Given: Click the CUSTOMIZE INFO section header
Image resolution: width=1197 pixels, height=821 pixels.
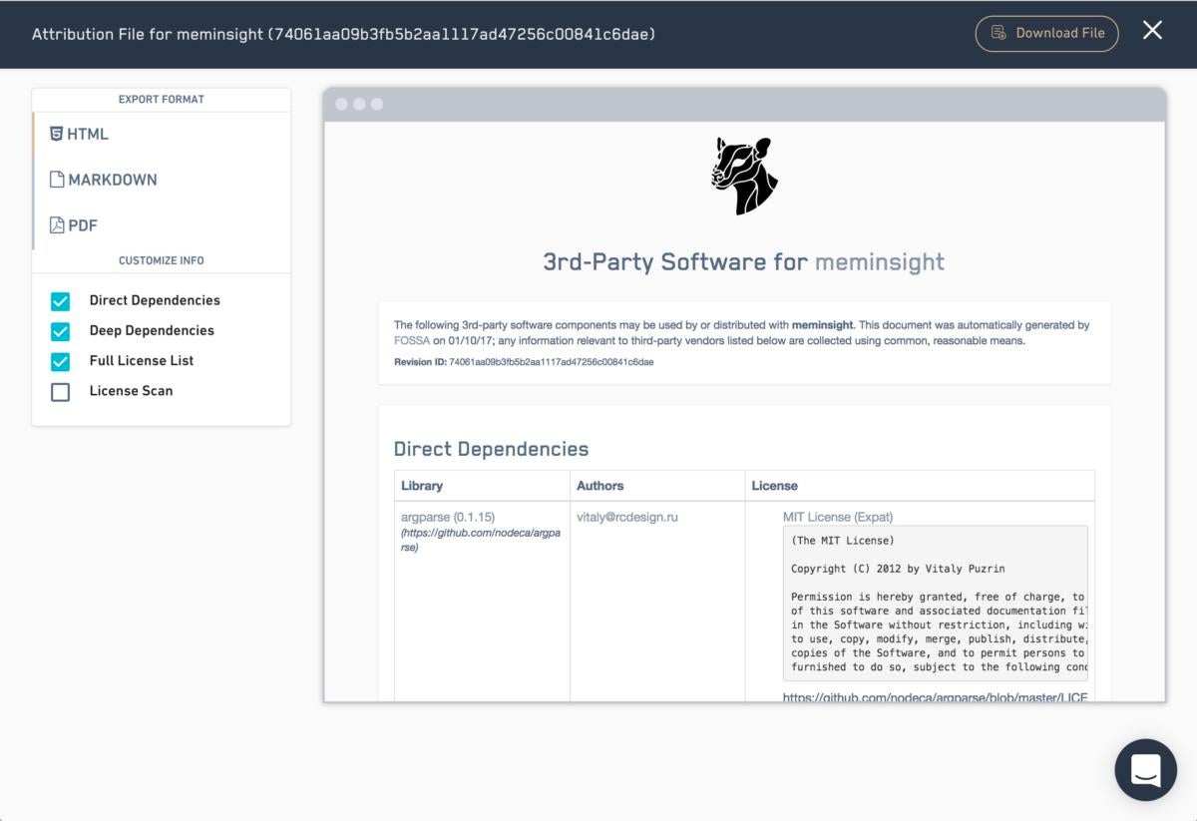Looking at the screenshot, I should 162,260.
